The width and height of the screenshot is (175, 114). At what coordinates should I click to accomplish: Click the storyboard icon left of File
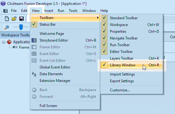tap(6, 11)
